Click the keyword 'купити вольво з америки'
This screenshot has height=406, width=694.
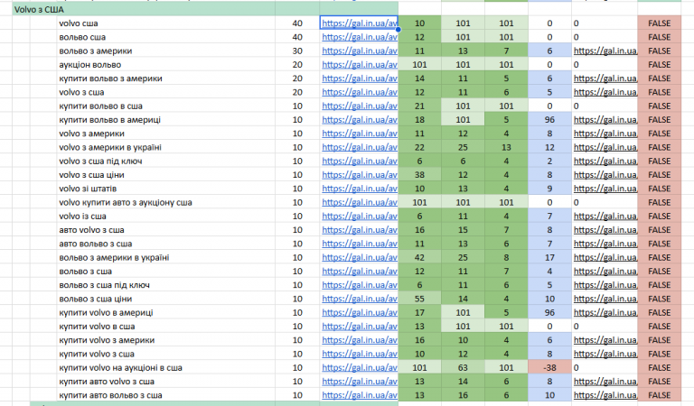110,78
